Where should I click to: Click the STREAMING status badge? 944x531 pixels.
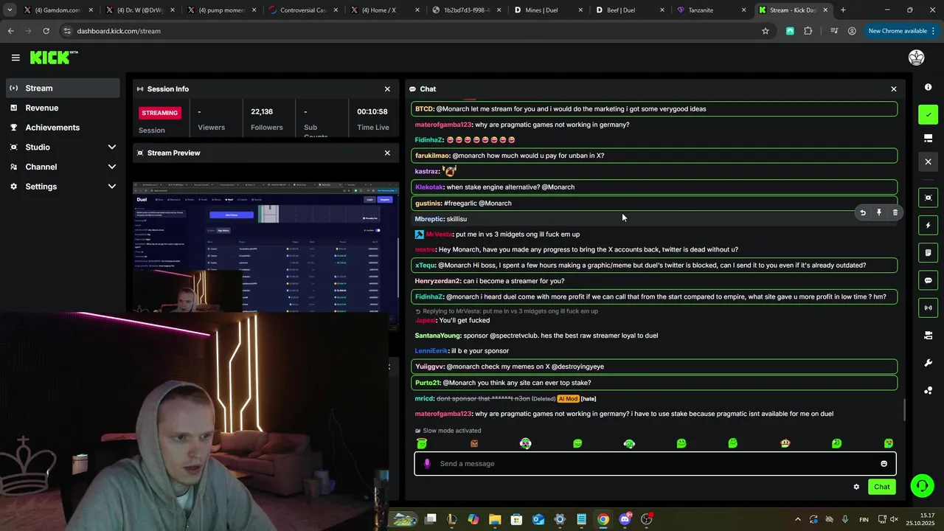160,113
